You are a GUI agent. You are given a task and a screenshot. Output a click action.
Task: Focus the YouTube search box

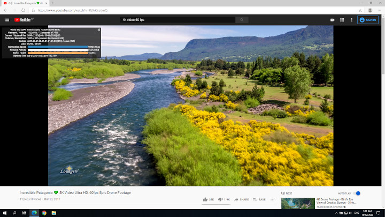pos(178,20)
